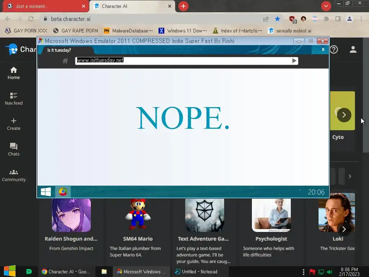Open the uBlock shield extension icon

pyautogui.click(x=292, y=19)
